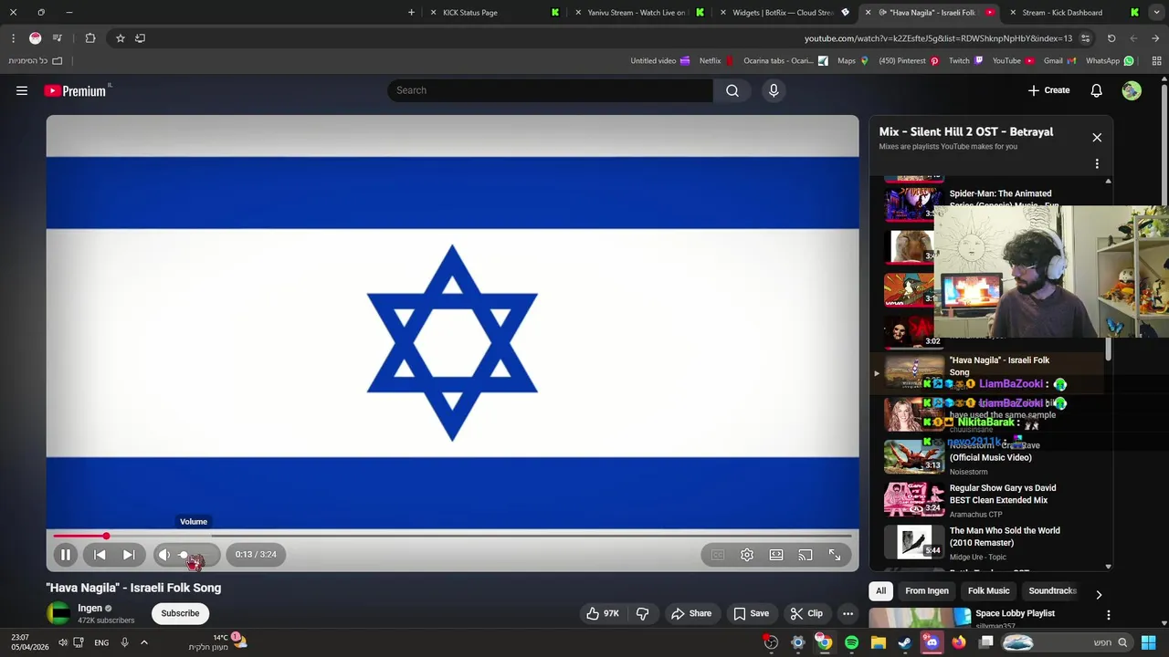Switch to theater mode

point(776,555)
